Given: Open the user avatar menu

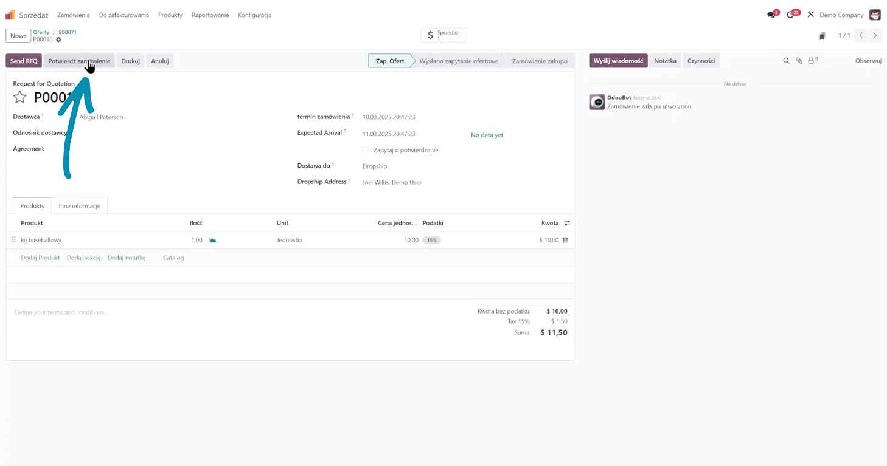Looking at the screenshot, I should 875,15.
